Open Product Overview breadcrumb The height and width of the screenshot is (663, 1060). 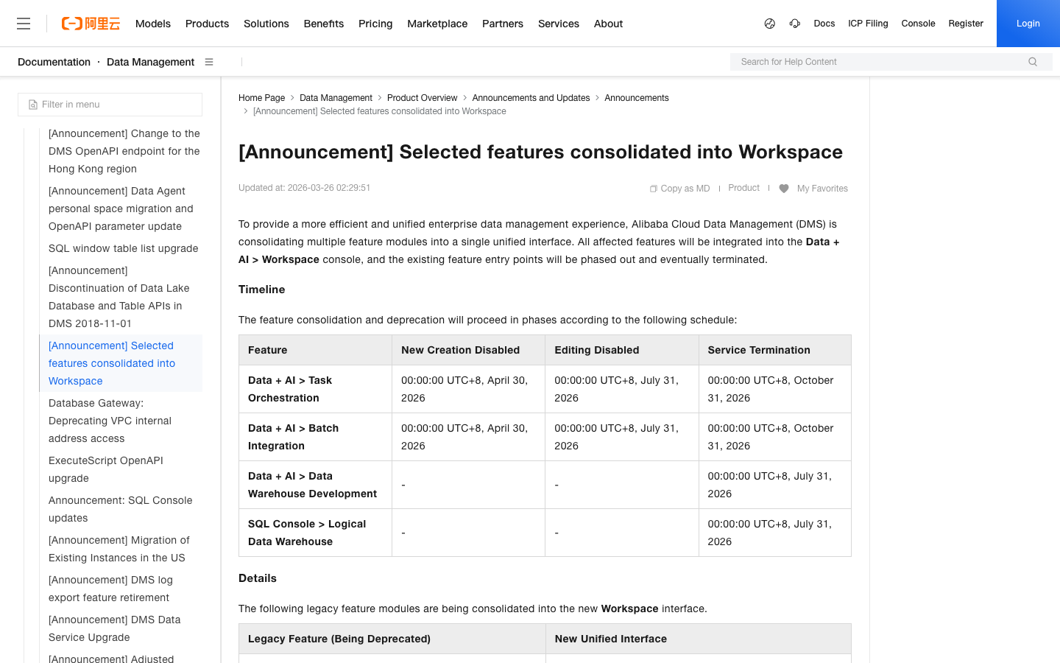point(422,98)
